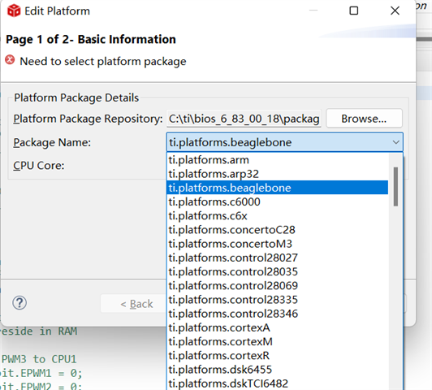Click the Platform Package Repository path field
The height and width of the screenshot is (390, 432).
tap(244, 119)
